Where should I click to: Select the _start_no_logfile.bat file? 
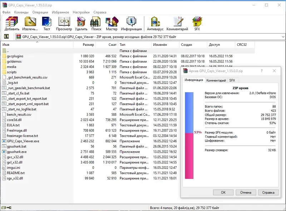[21, 109]
